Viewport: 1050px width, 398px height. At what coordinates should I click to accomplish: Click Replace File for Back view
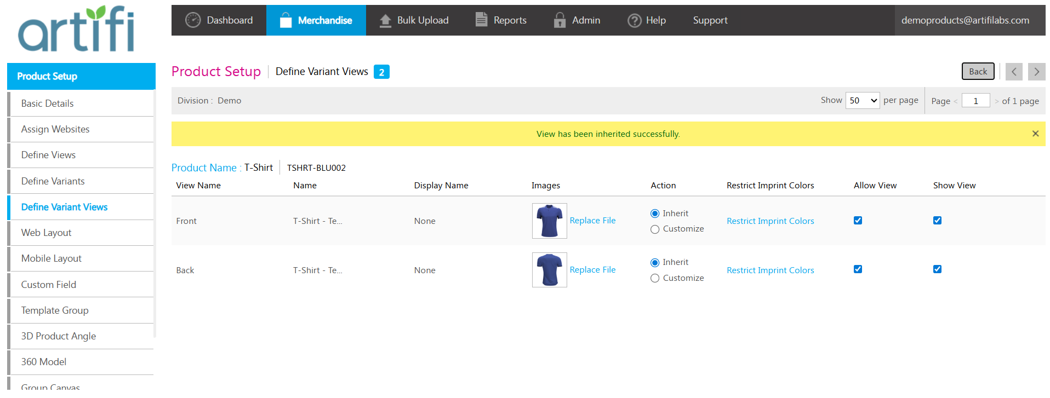click(x=592, y=270)
